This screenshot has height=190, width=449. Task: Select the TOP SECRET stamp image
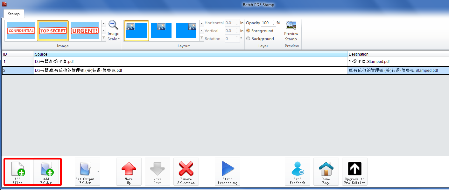tap(53, 31)
